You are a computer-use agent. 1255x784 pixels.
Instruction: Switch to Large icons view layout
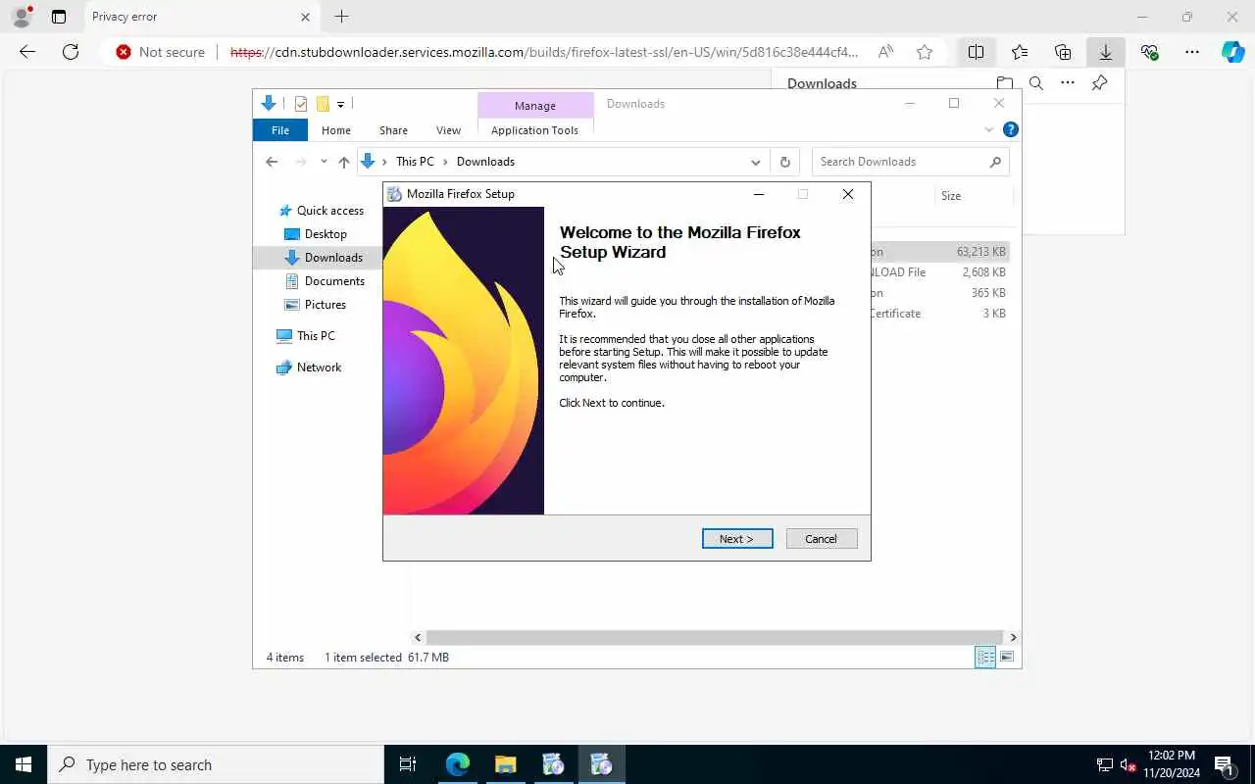(x=1007, y=658)
